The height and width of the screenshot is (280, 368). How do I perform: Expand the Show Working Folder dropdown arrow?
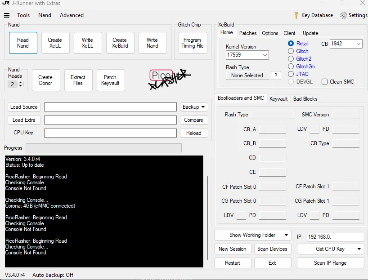286,235
